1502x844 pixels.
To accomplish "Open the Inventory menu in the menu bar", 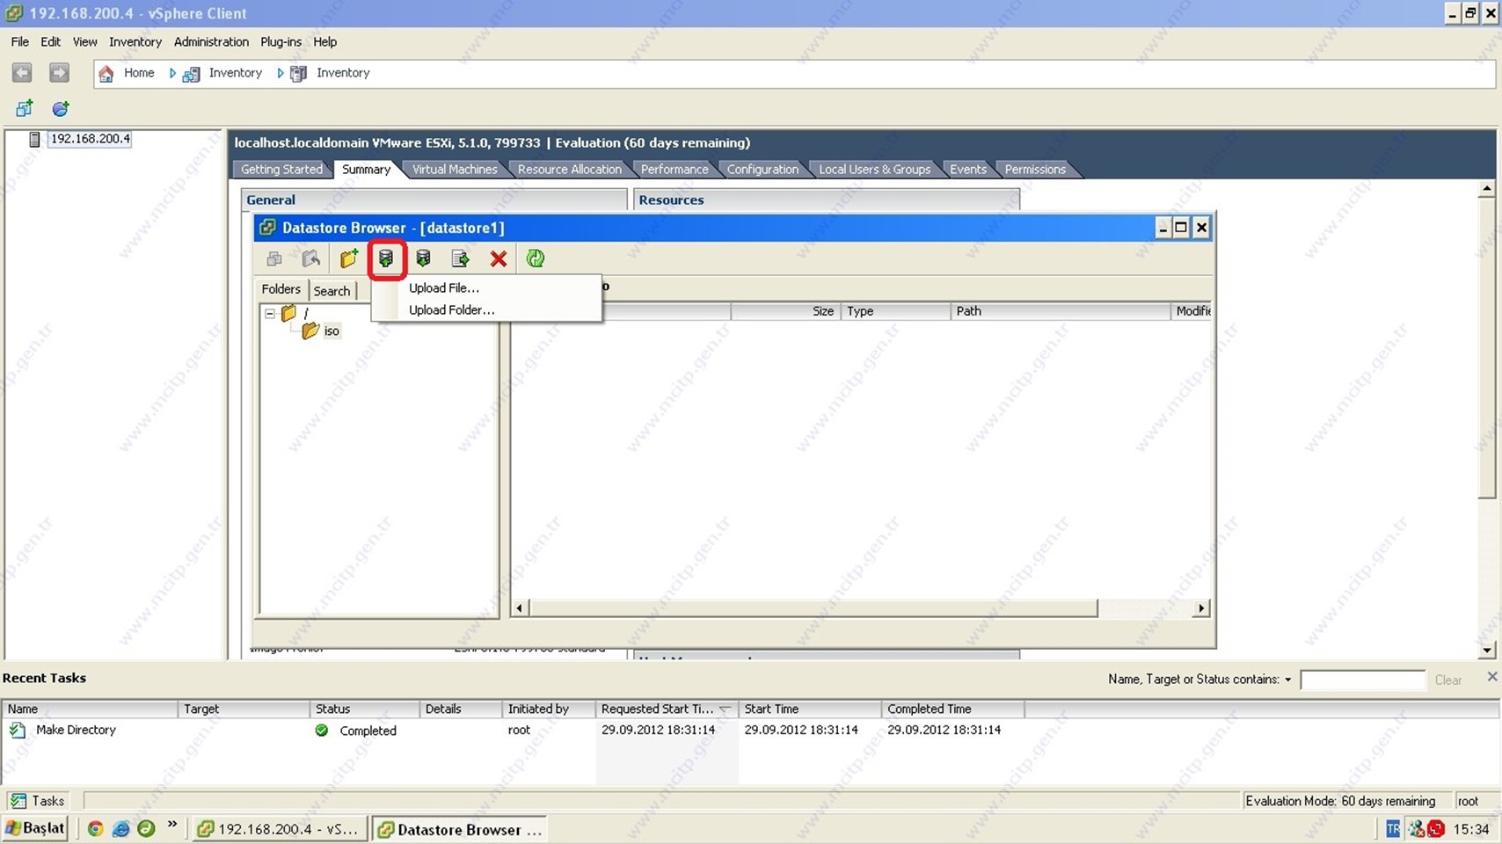I will tap(135, 41).
